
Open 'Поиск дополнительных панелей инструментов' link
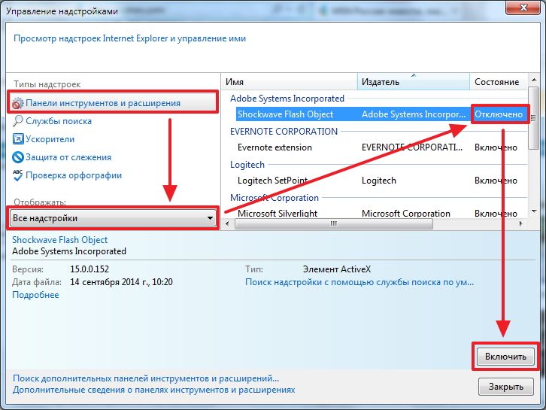pyautogui.click(x=145, y=379)
